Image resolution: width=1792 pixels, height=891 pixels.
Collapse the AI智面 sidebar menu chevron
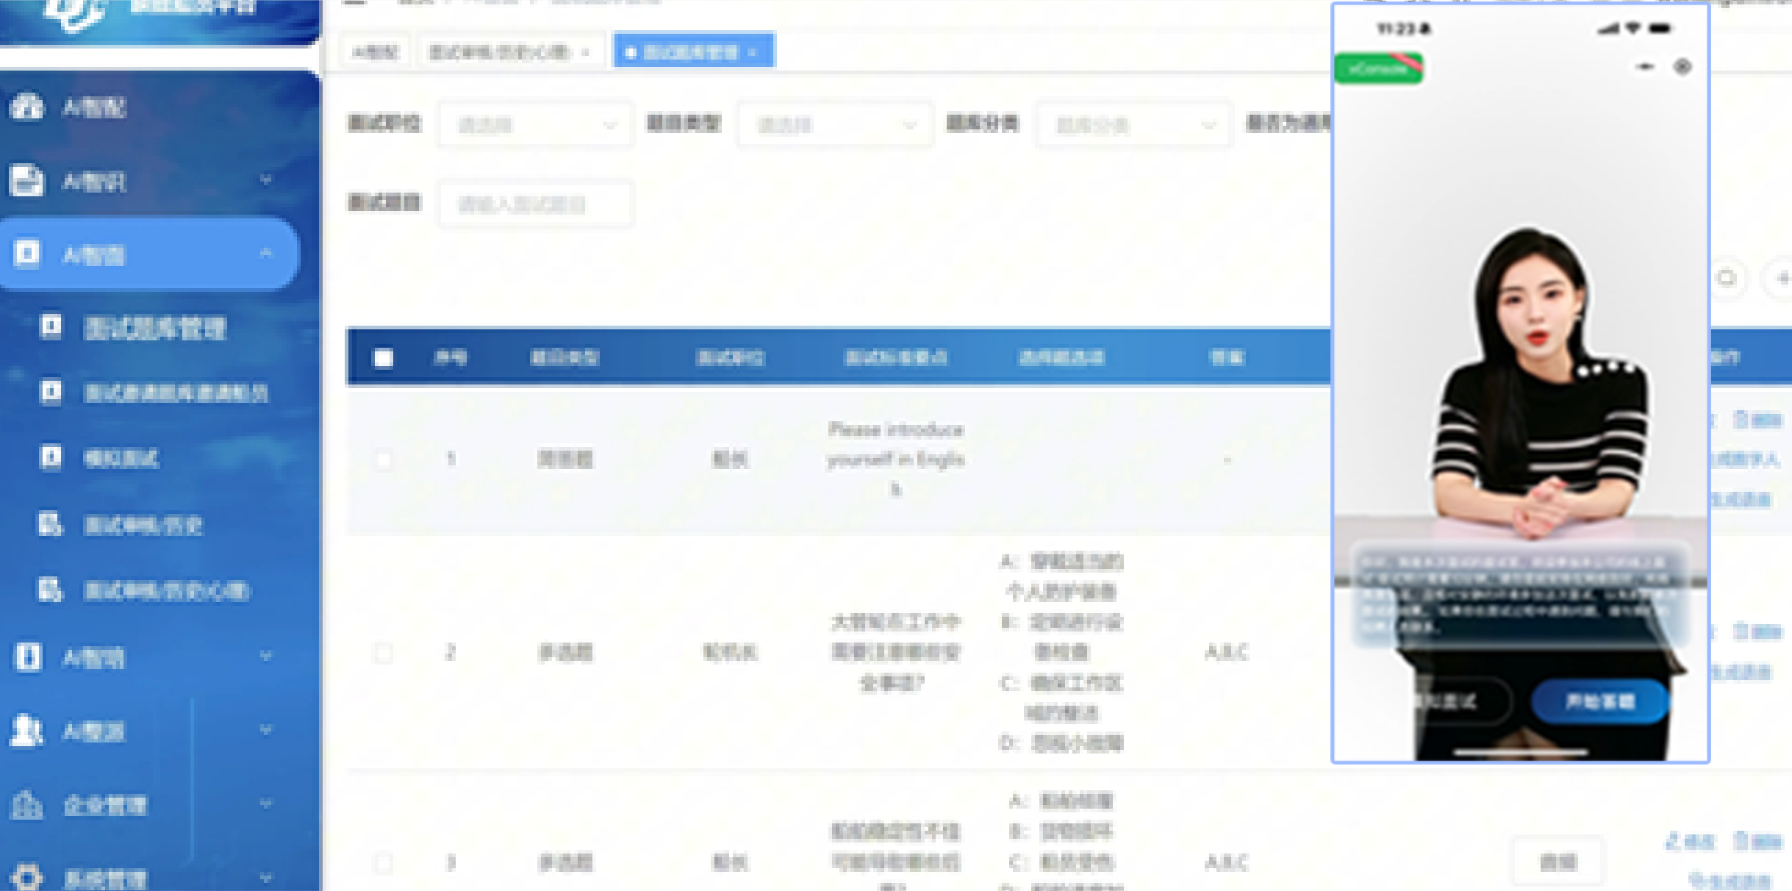(x=266, y=254)
